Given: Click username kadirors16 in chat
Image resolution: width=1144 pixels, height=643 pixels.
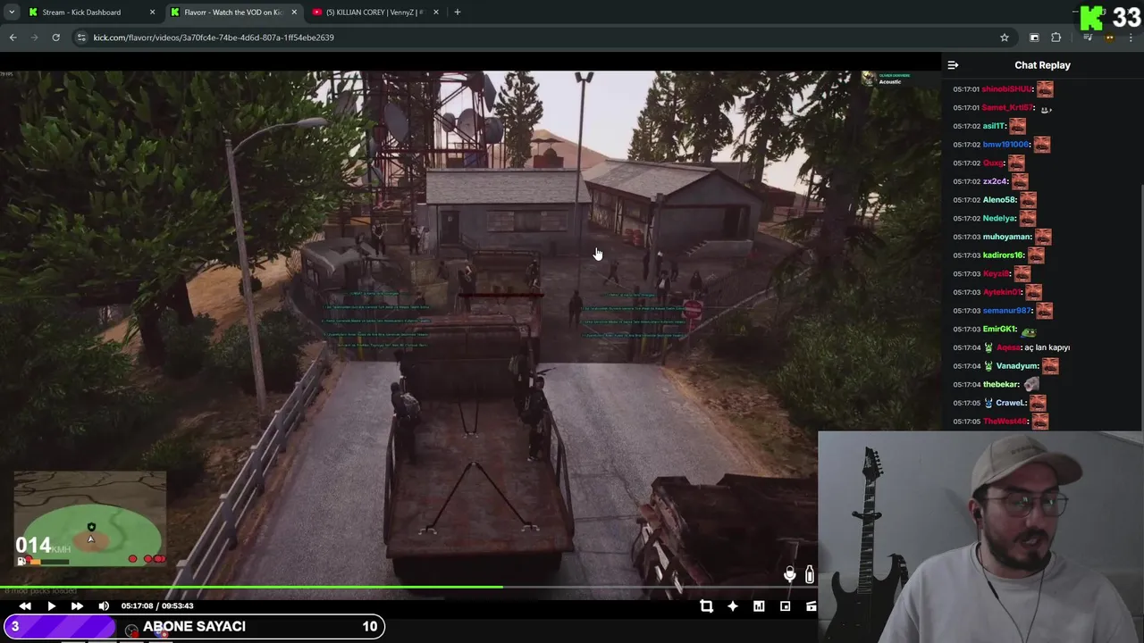Looking at the screenshot, I should (1004, 255).
